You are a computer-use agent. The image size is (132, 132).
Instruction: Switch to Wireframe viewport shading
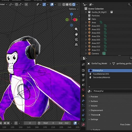pos(64,5)
